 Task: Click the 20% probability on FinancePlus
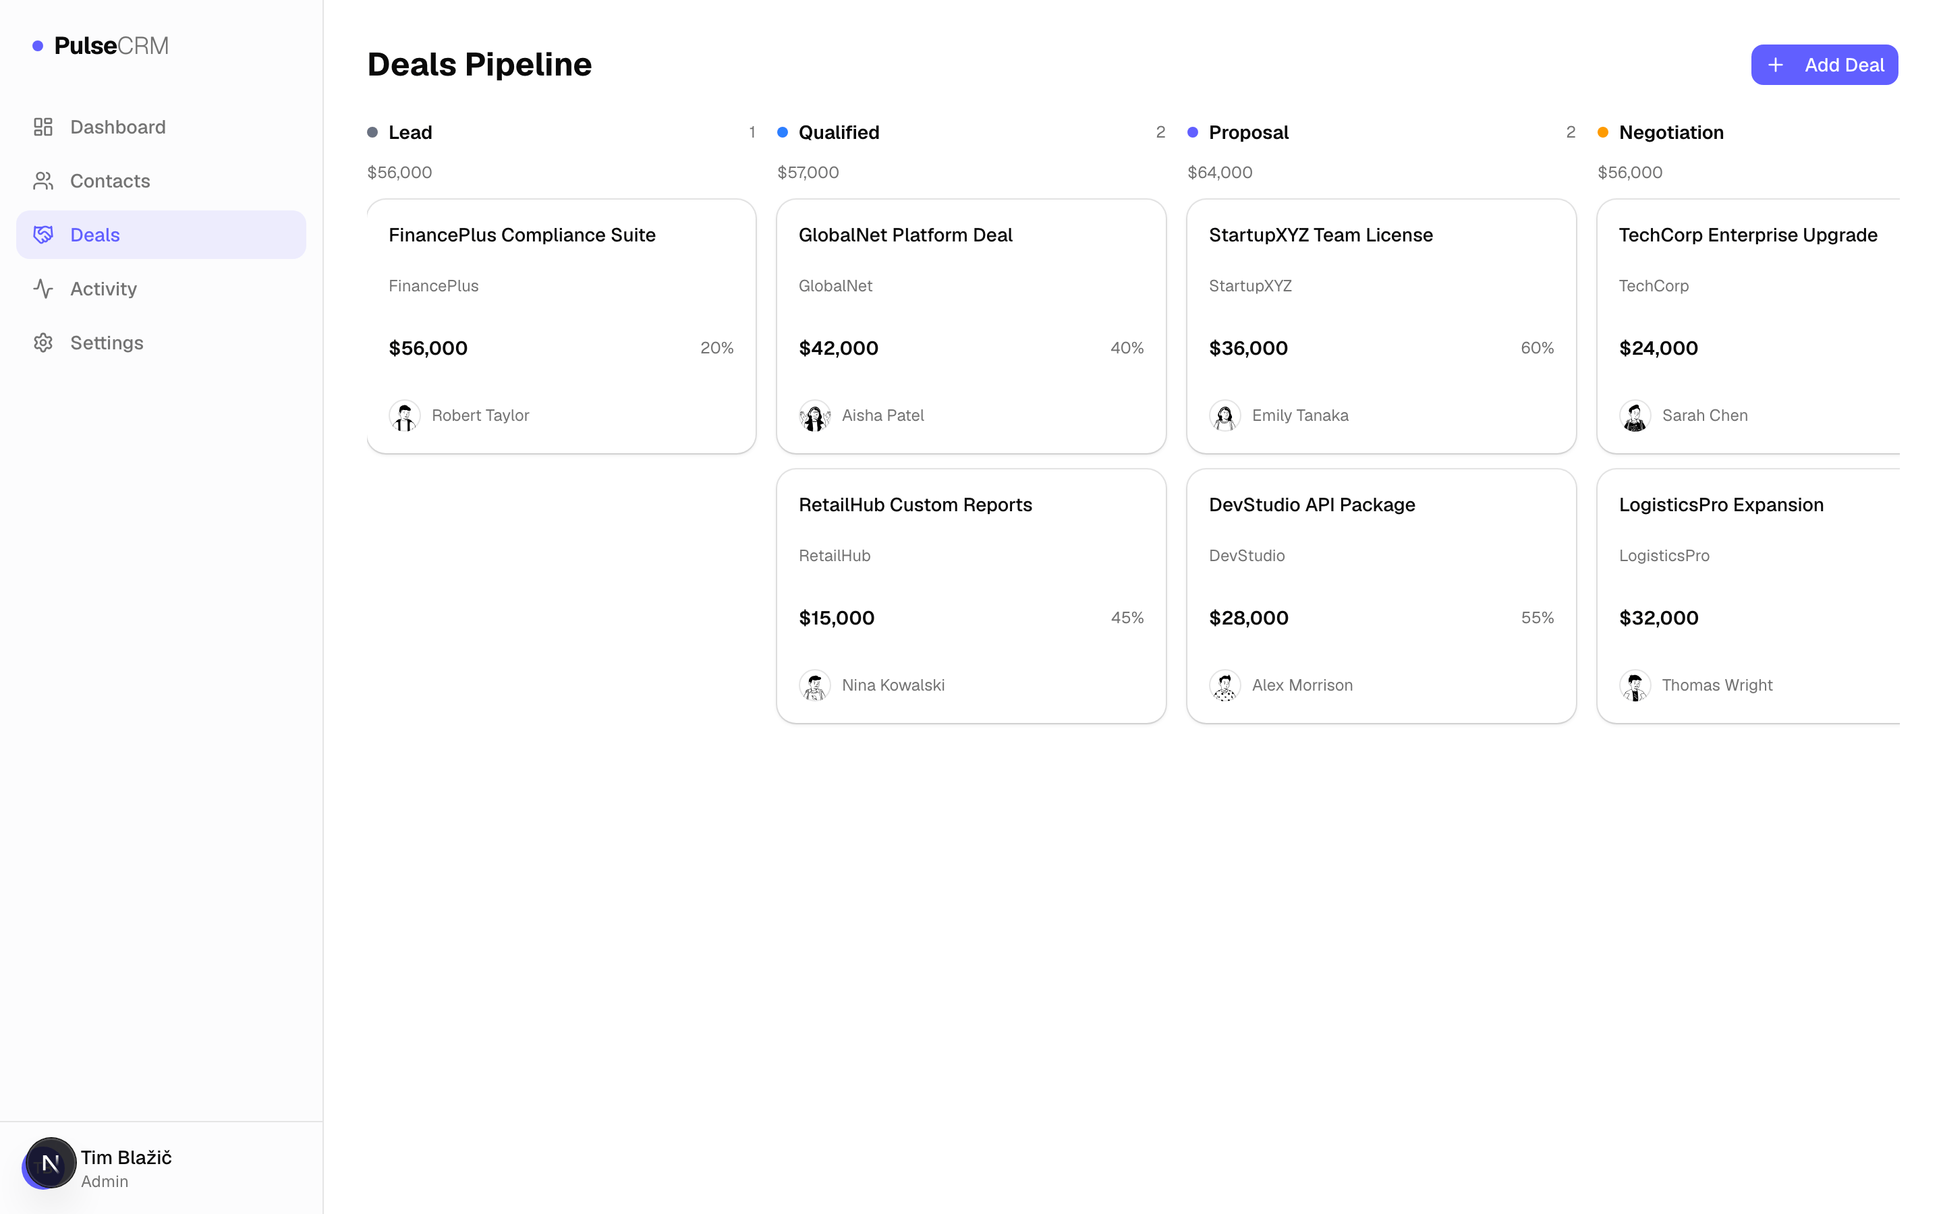717,347
